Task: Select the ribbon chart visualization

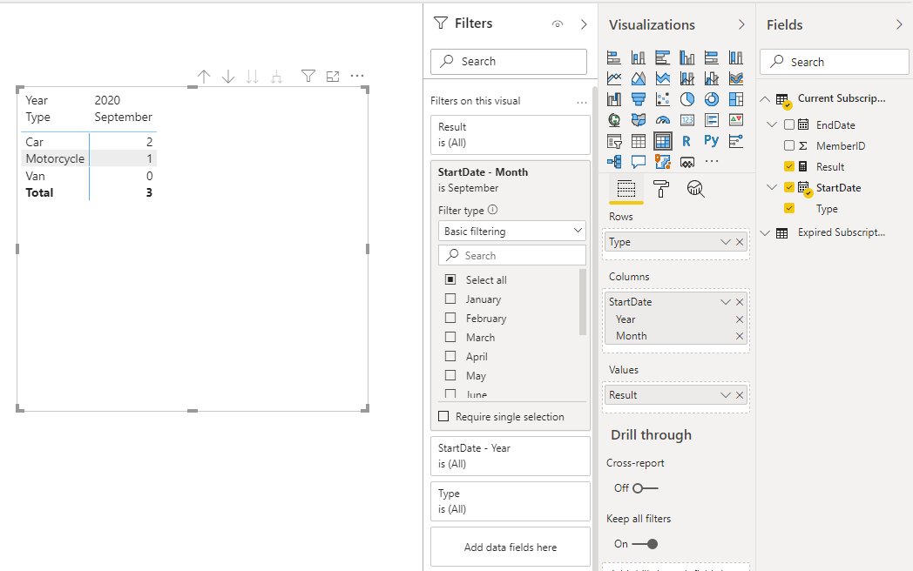Action: coord(736,78)
